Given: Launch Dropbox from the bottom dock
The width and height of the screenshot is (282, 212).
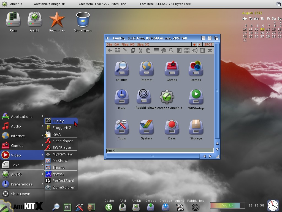Looking at the screenshot, I should (166, 207).
